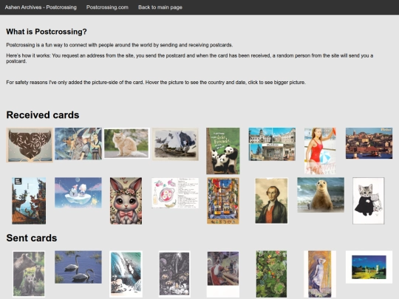This screenshot has width=399, height=299.
Task: Open the Japanese samurai art postcard
Action: pyautogui.click(x=78, y=144)
